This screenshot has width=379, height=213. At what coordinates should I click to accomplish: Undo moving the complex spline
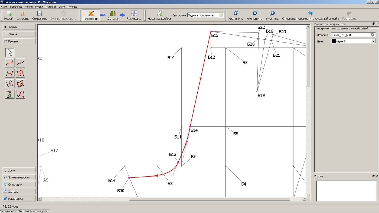click(310, 15)
